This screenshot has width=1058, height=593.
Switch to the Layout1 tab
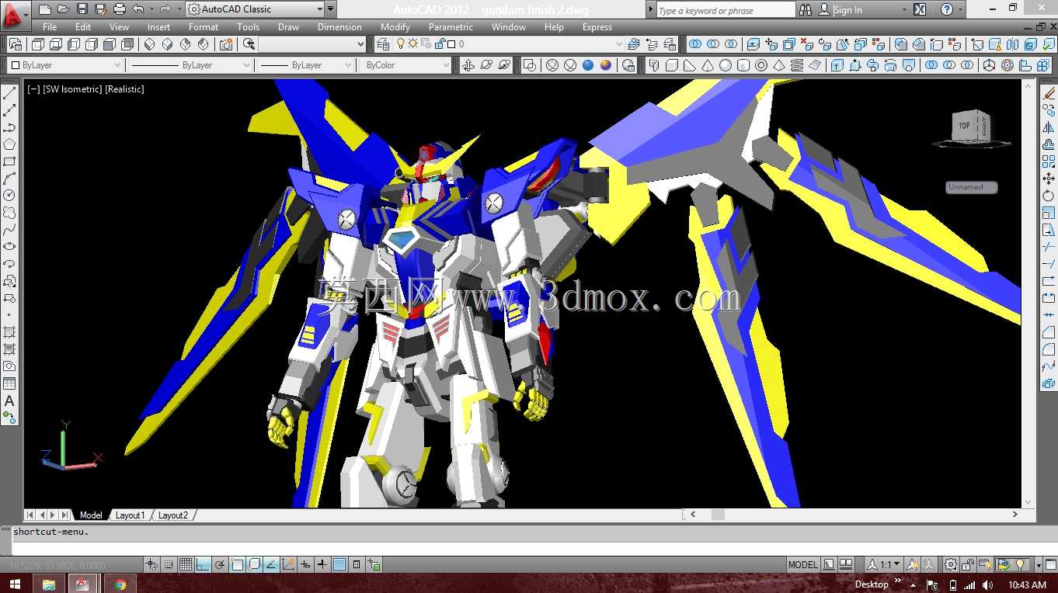[x=130, y=515]
